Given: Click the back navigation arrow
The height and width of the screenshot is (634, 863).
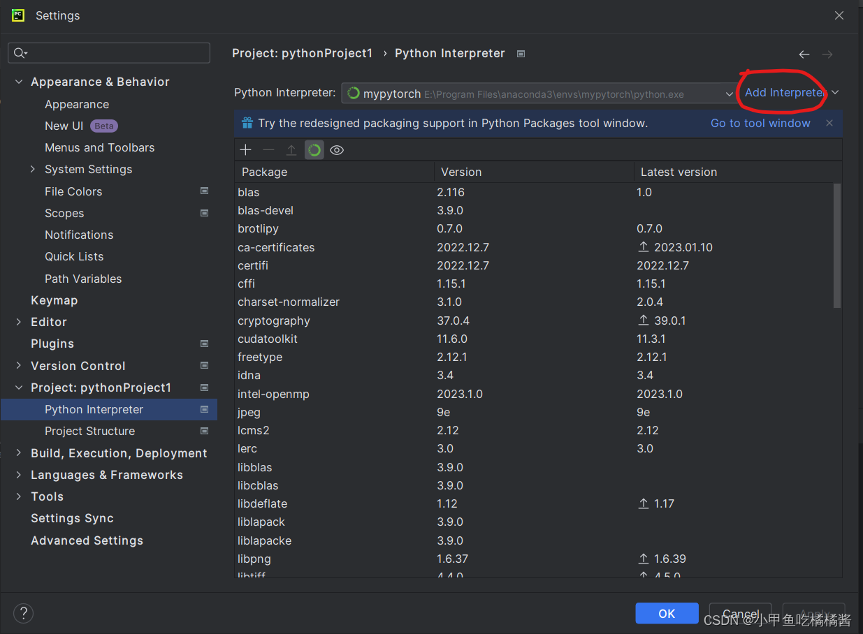Looking at the screenshot, I should [x=804, y=54].
